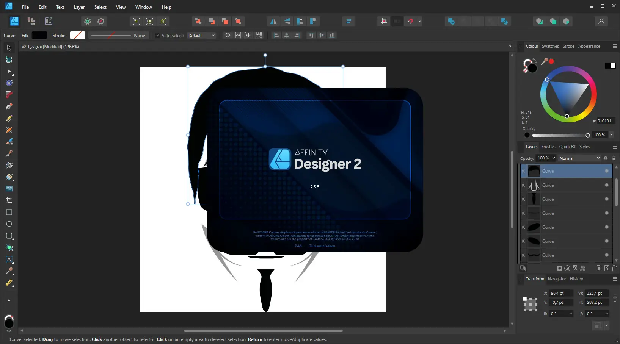Open the EULA link
Image resolution: width=620 pixels, height=344 pixels.
298,245
